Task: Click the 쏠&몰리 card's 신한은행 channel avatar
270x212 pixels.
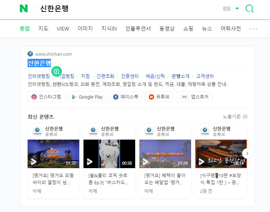Action: tap(93, 131)
